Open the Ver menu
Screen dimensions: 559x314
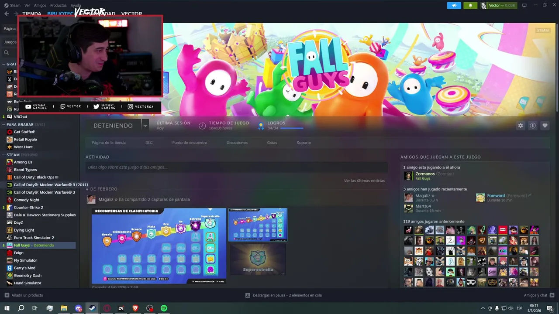pos(27,5)
